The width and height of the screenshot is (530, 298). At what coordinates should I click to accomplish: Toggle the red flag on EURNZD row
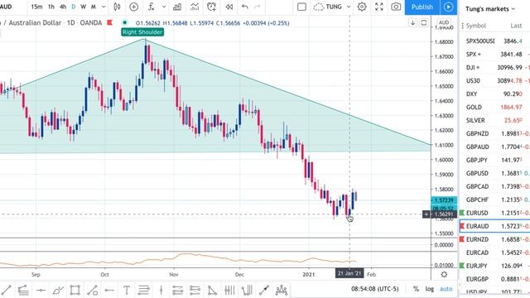coord(462,239)
